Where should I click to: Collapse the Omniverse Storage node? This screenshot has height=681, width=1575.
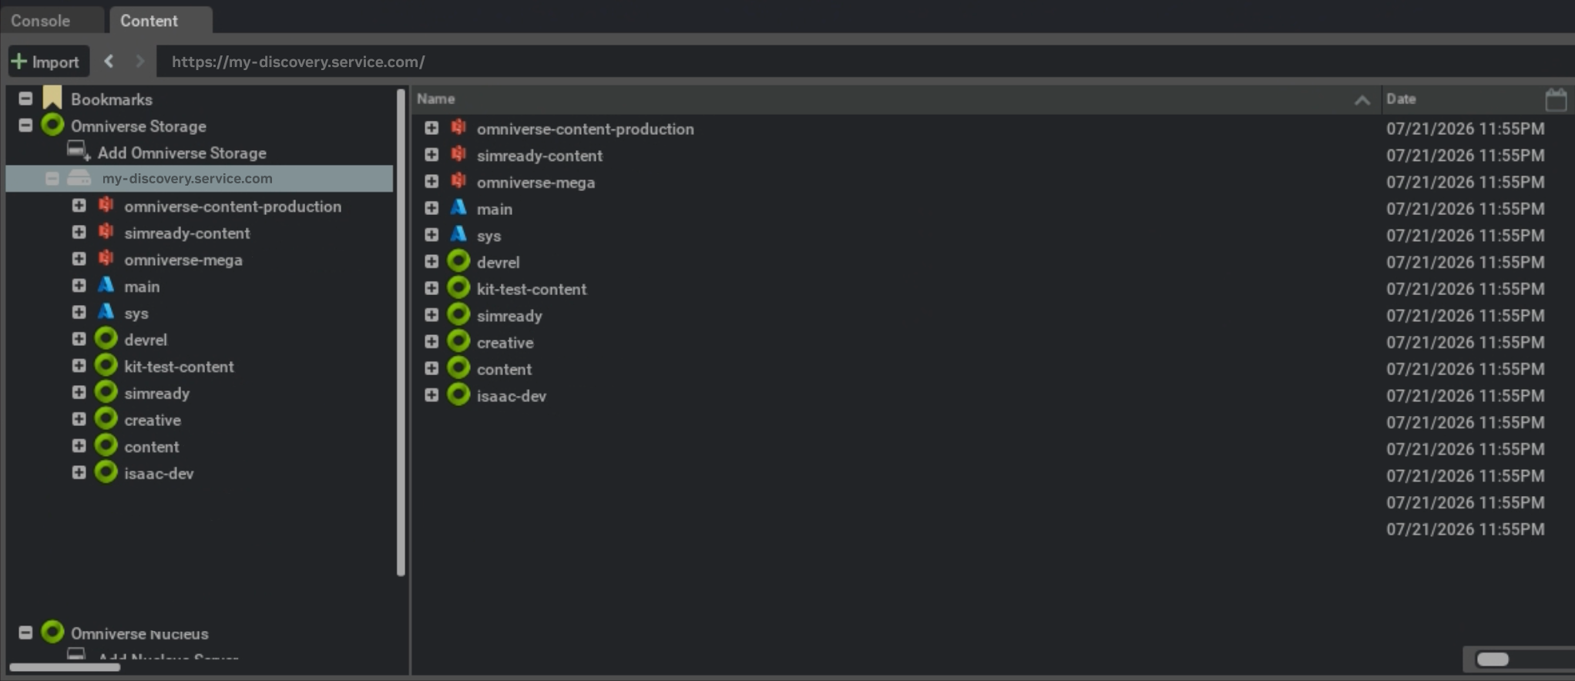25,125
